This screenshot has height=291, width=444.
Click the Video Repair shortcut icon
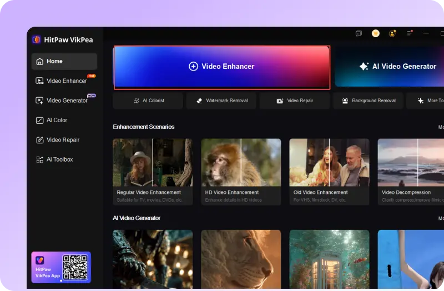[x=280, y=101]
